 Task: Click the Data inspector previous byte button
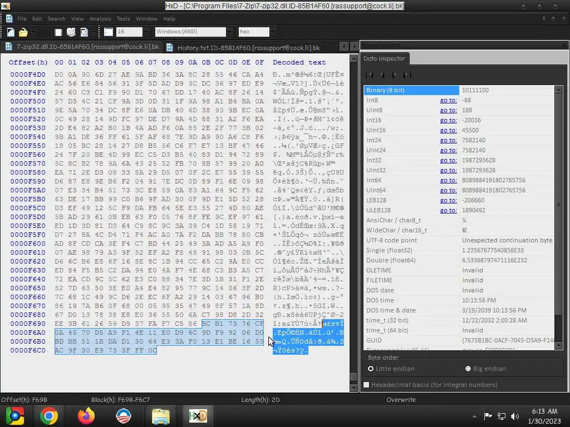(x=382, y=75)
